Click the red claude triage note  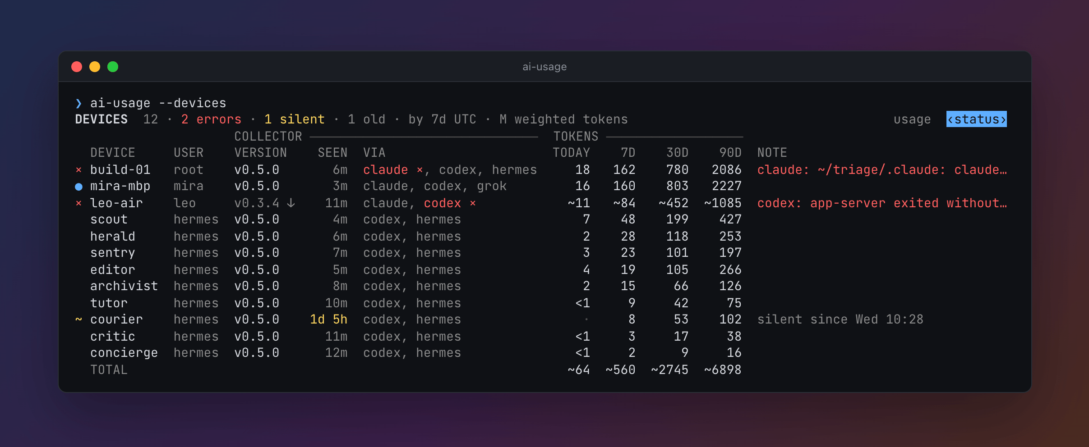point(882,170)
